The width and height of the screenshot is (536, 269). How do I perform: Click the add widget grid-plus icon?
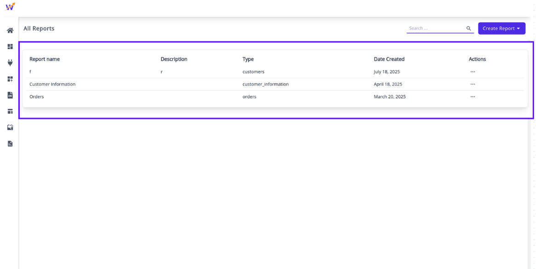coord(10,79)
